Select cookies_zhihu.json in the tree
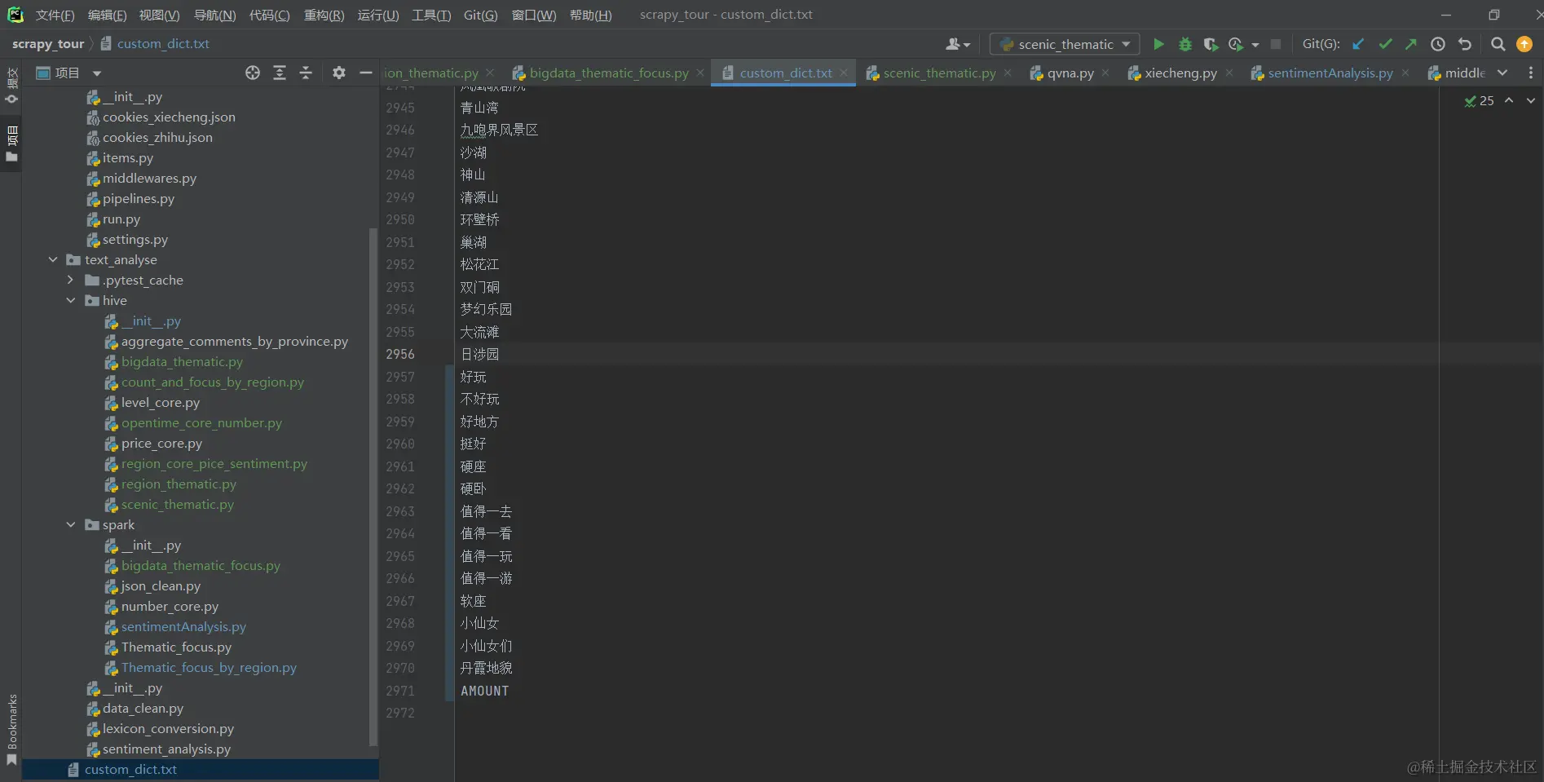 pyautogui.click(x=157, y=137)
